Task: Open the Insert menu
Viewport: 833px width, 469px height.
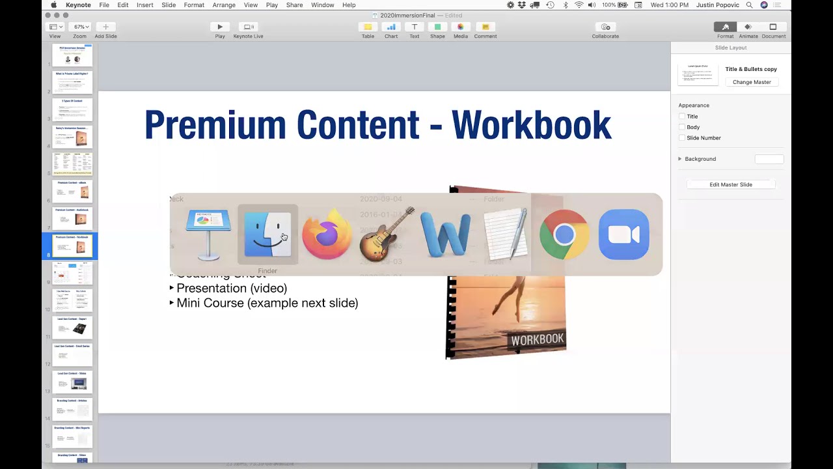Action: (145, 5)
